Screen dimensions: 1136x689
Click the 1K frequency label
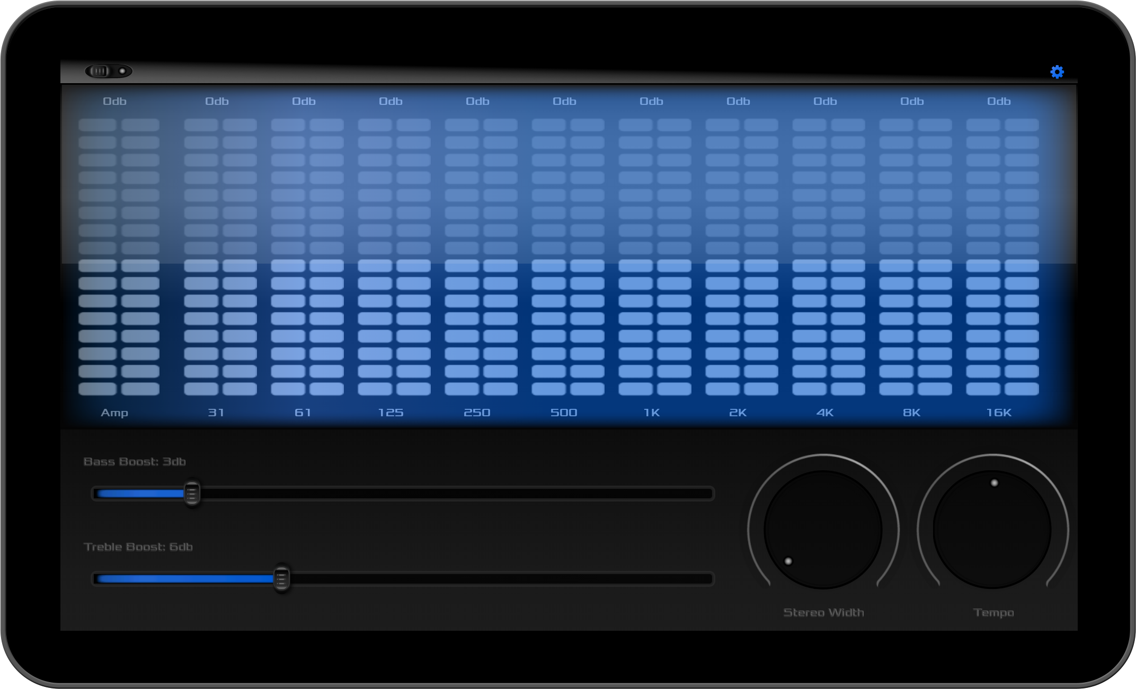click(x=652, y=413)
